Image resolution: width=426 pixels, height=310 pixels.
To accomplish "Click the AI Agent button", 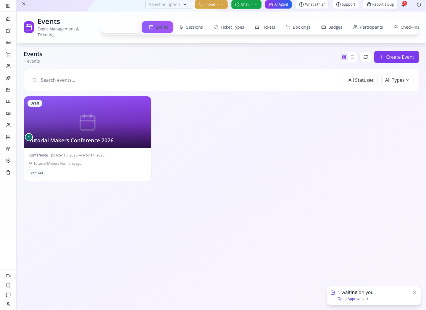I will pos(278,4).
